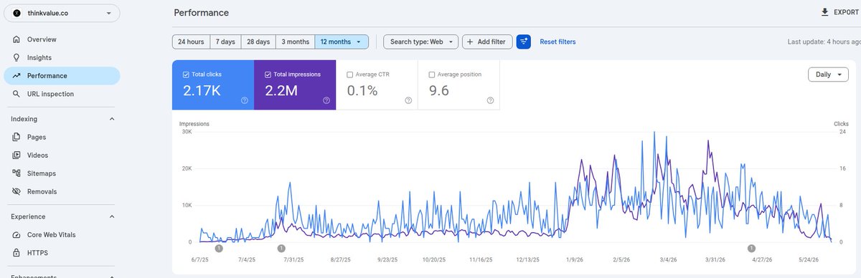Toggle the Total clicks checkbox
861x278 pixels.
(187, 75)
